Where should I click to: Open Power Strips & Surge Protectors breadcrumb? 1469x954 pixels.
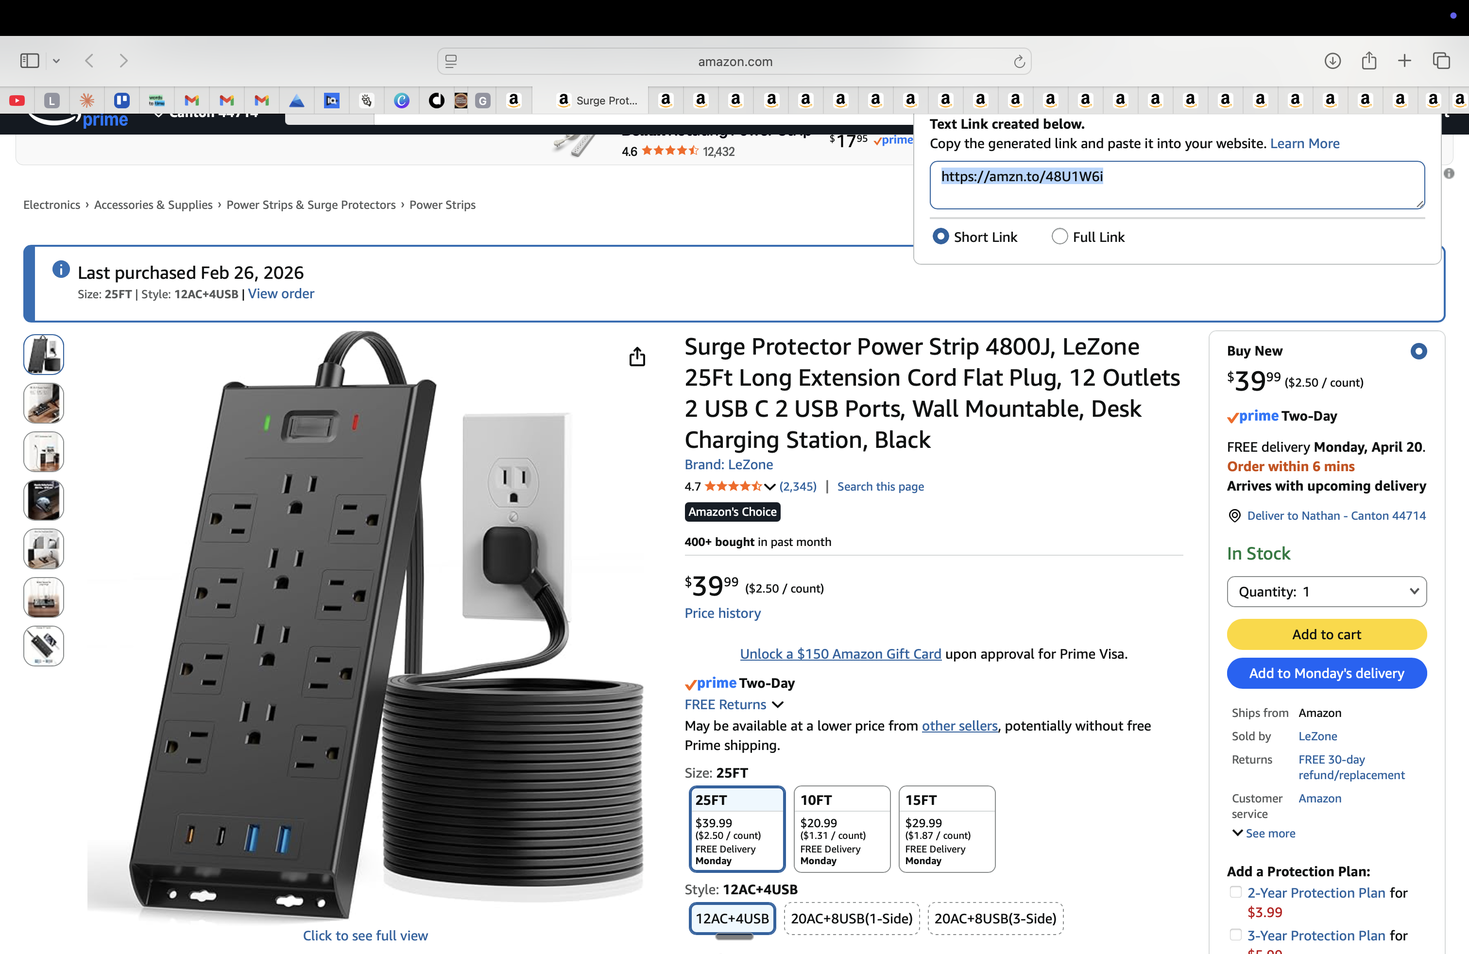point(311,205)
